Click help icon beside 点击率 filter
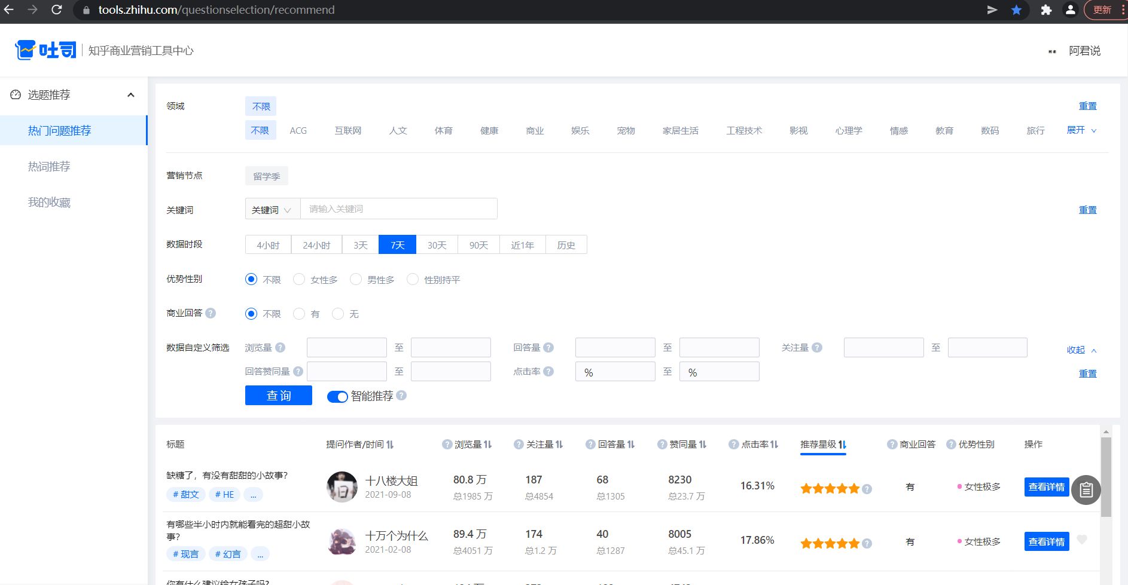 548,371
